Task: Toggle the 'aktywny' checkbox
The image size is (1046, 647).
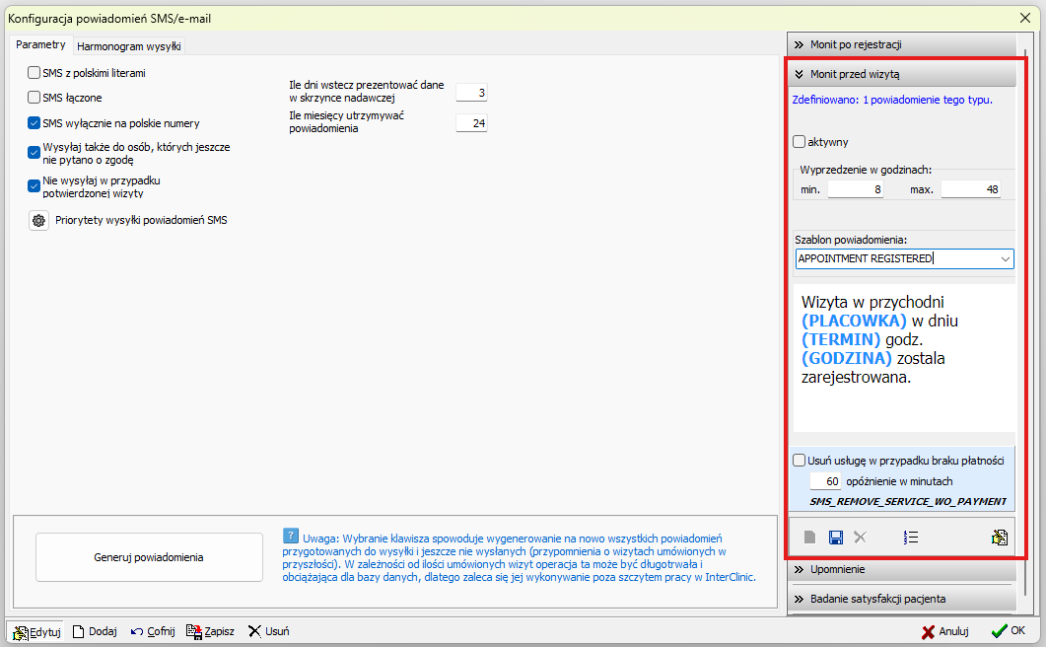Action: pyautogui.click(x=799, y=142)
